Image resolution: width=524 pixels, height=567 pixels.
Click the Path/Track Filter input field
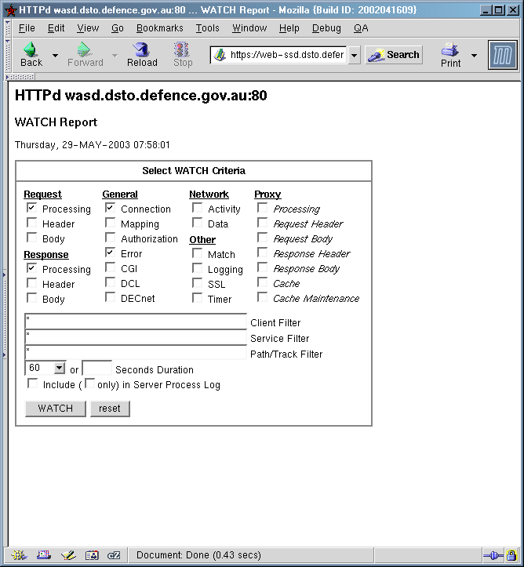tap(136, 353)
